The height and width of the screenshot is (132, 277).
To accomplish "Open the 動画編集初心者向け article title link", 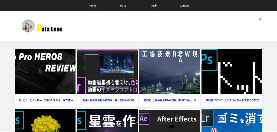I will click(107, 100).
